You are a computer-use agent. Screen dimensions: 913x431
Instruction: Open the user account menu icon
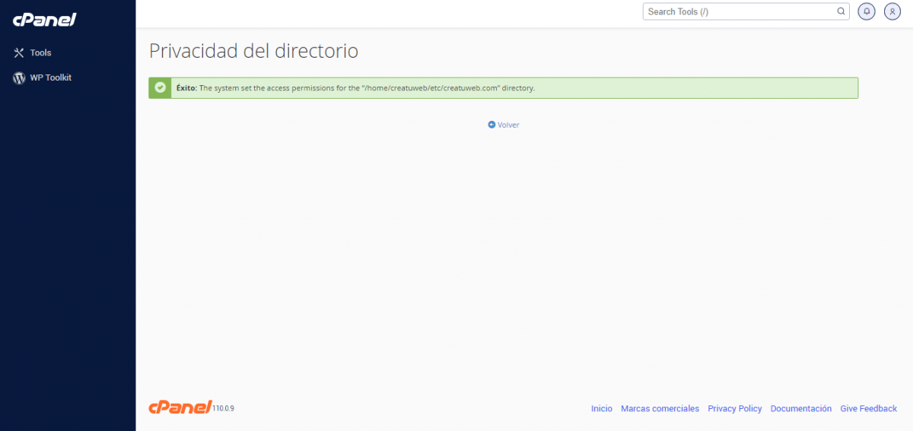pos(892,11)
